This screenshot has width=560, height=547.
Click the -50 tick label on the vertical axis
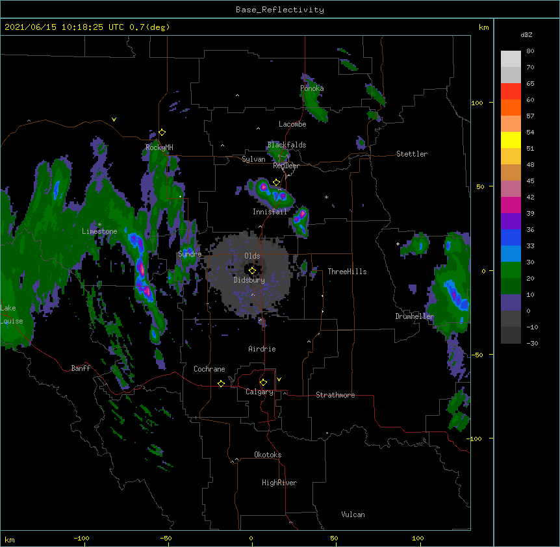477,355
